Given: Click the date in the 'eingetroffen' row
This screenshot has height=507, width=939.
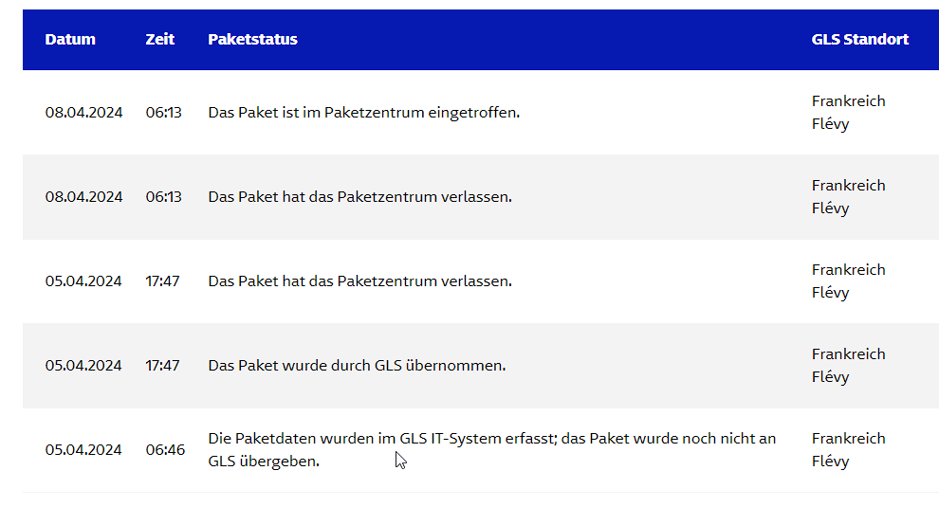Looking at the screenshot, I should (83, 113).
